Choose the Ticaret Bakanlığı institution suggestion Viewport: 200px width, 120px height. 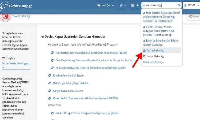point(162,50)
